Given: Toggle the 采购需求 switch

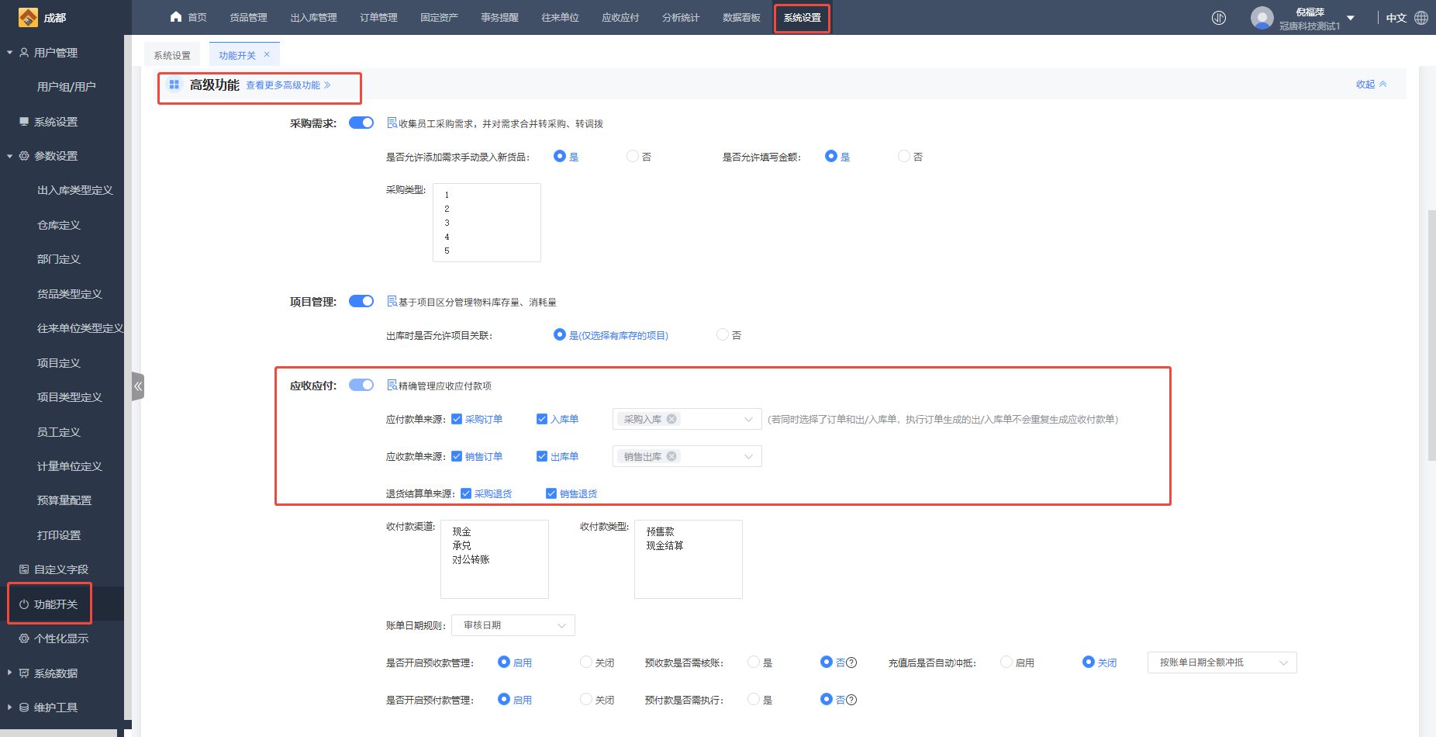Looking at the screenshot, I should (x=361, y=123).
